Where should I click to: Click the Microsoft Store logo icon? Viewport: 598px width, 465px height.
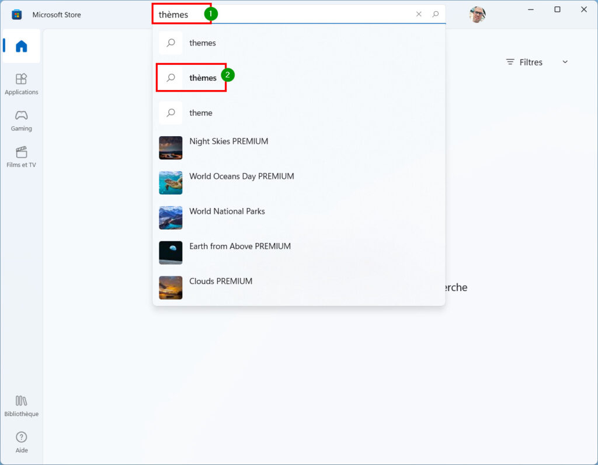tap(16, 15)
